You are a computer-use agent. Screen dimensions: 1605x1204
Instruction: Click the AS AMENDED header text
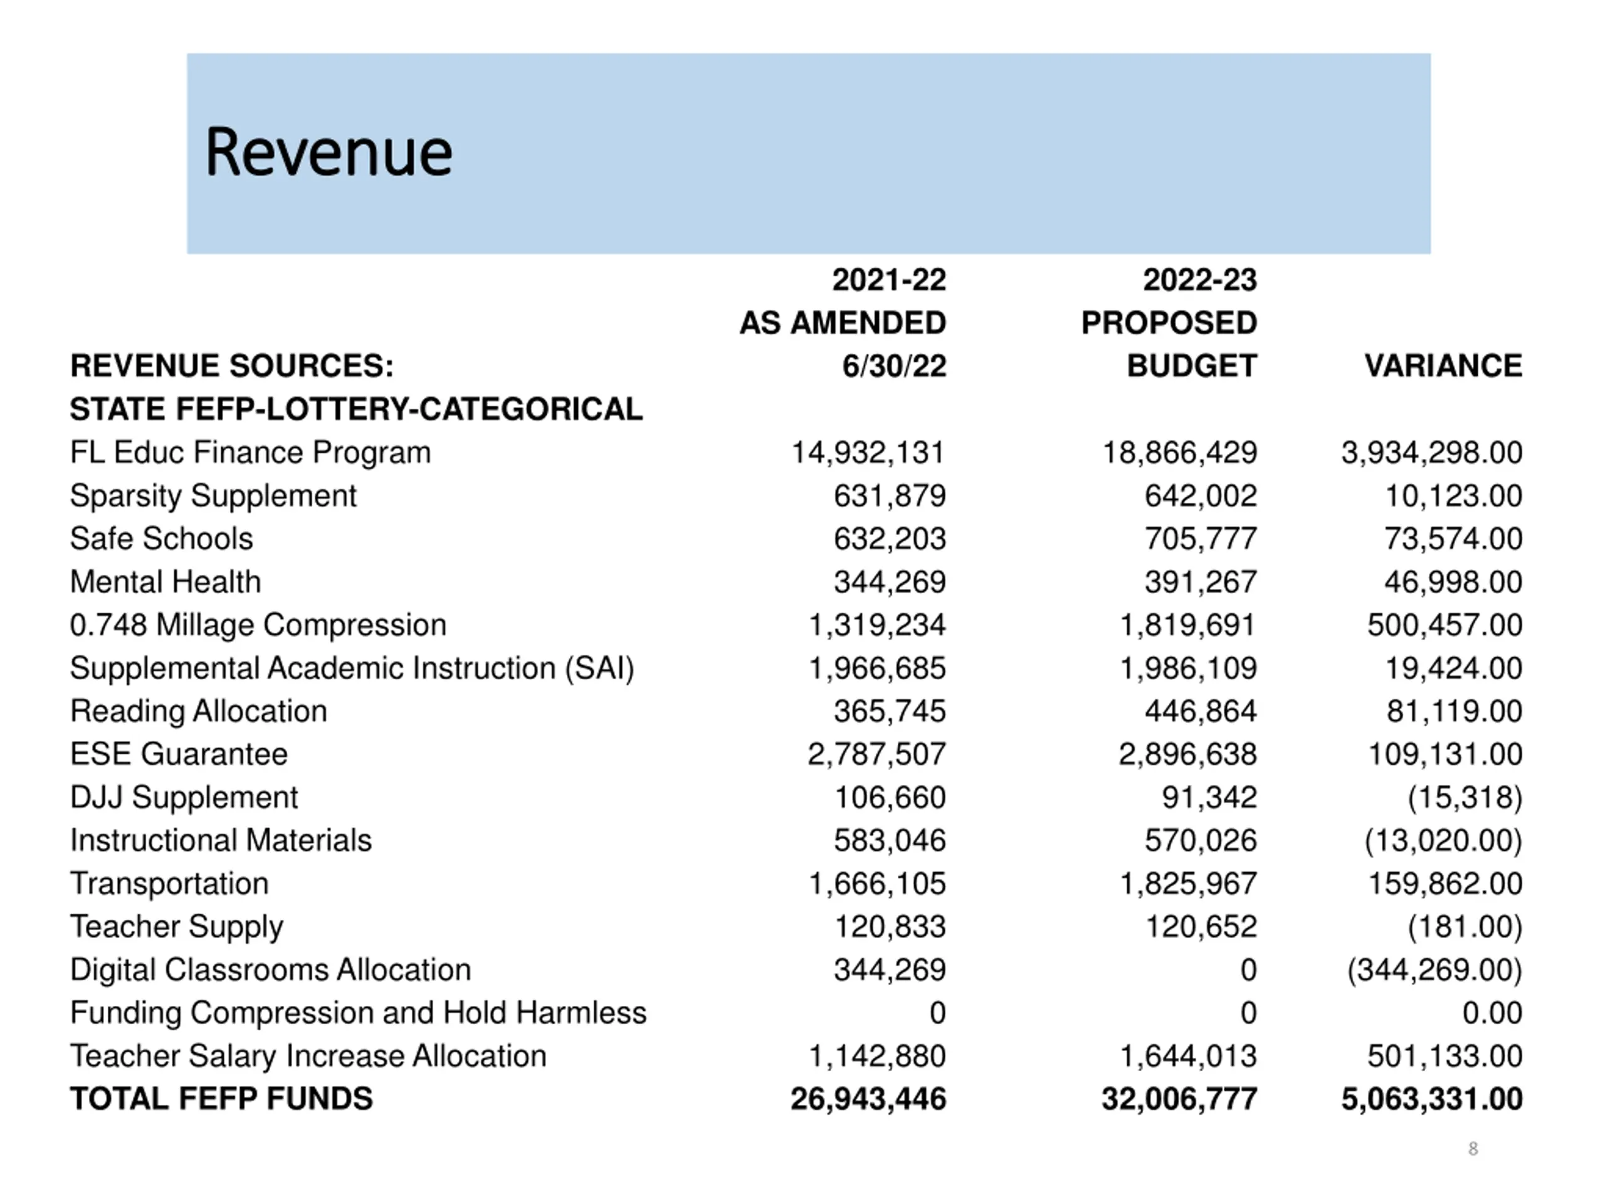click(843, 323)
